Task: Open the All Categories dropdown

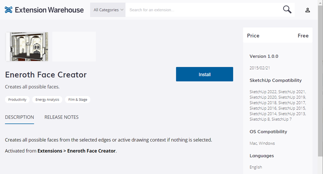Action: (x=108, y=10)
